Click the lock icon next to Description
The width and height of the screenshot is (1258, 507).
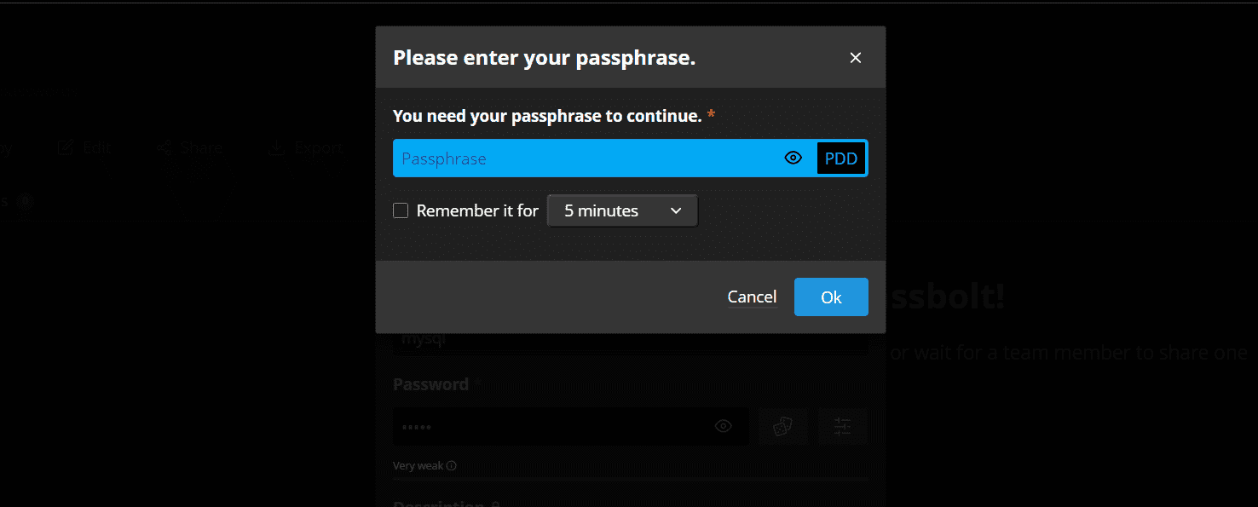[x=495, y=503]
